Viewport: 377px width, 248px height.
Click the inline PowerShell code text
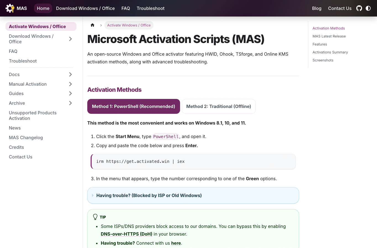(x=166, y=136)
